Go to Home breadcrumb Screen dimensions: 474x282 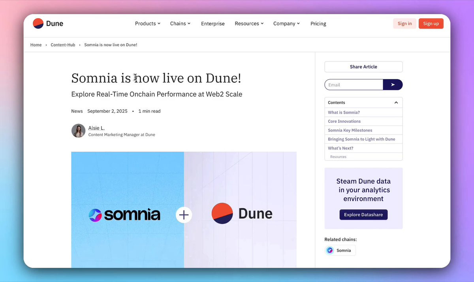click(x=36, y=45)
